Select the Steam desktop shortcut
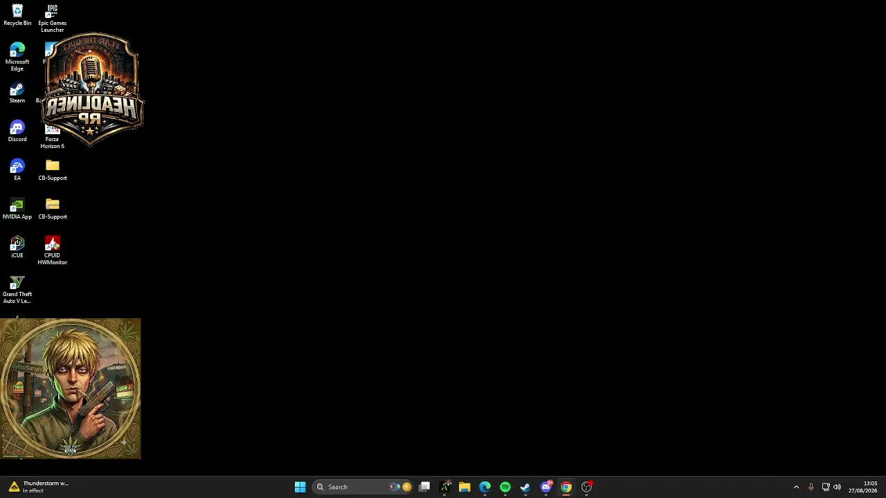This screenshot has height=498, width=886. point(17,93)
